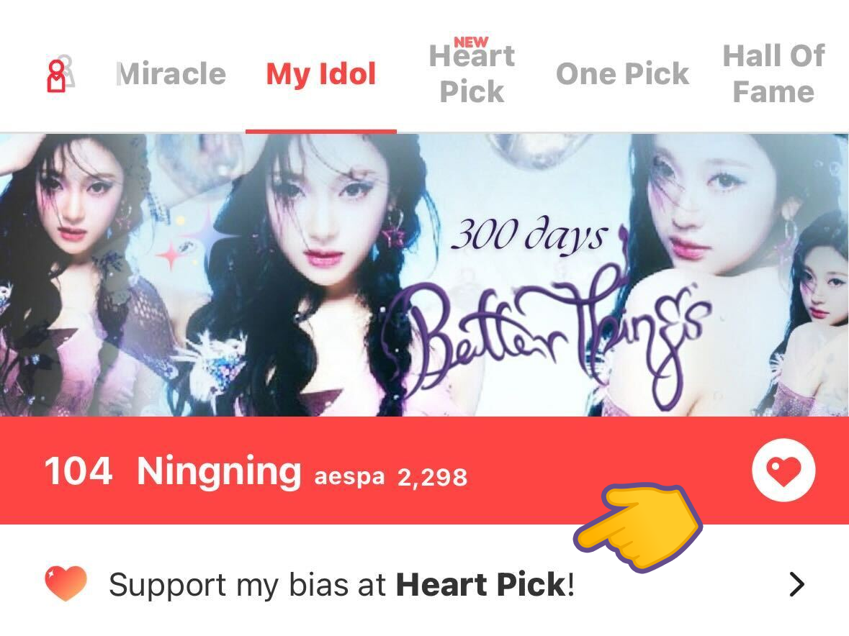
Task: Tap the Ningning idol name
Action: click(x=219, y=471)
